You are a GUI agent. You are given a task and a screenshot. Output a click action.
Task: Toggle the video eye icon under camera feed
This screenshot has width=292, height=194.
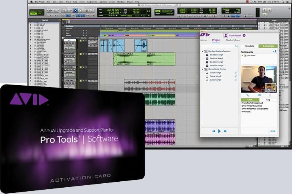tap(260, 95)
